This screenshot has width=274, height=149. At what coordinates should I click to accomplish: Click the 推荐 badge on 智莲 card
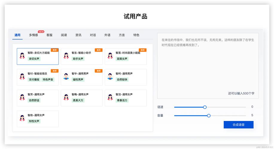(143, 50)
